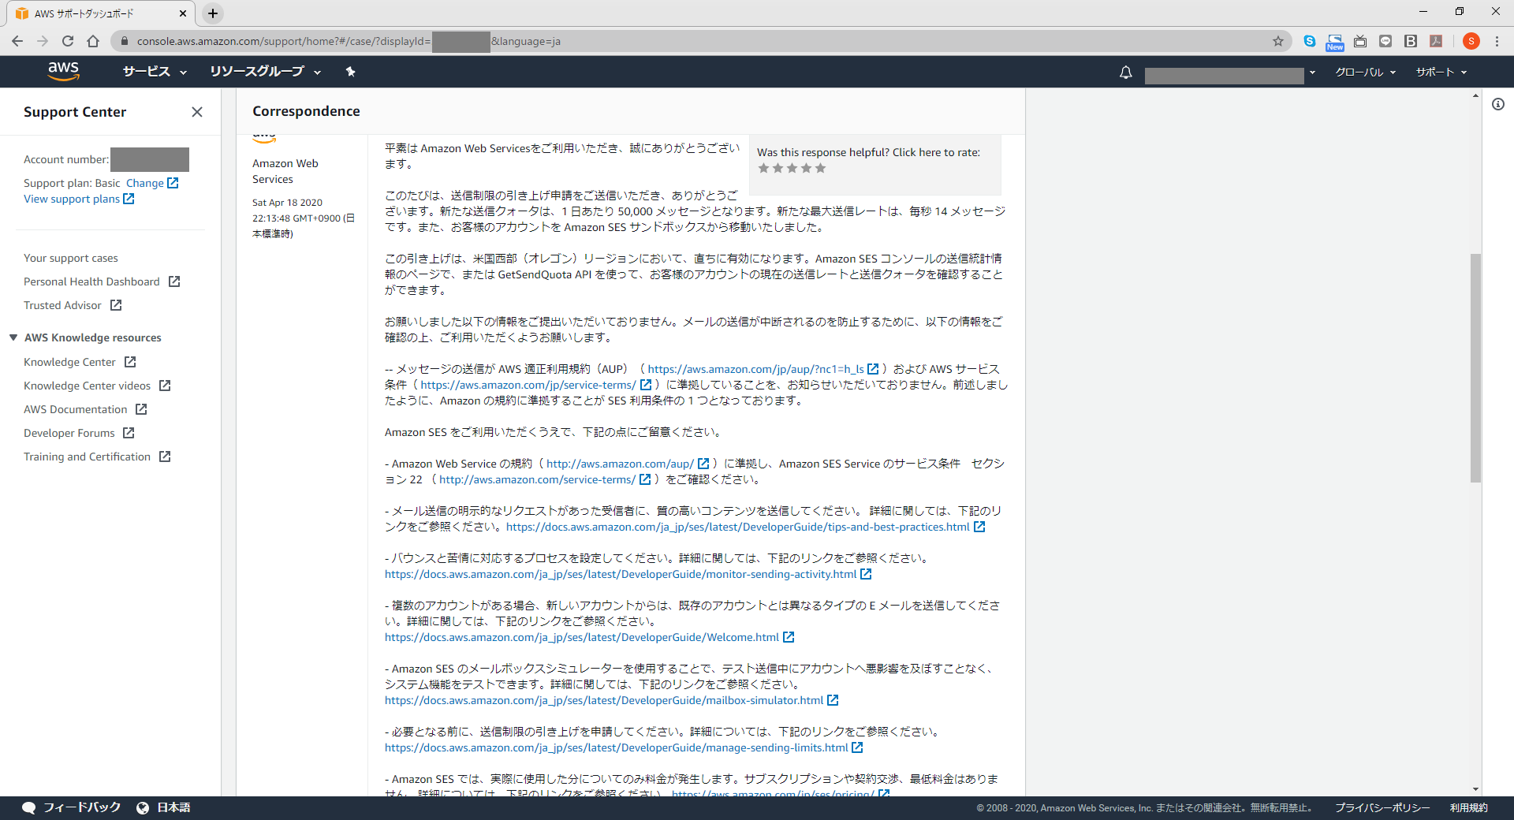
Task: Close the Support Center sidebar
Action: [197, 112]
